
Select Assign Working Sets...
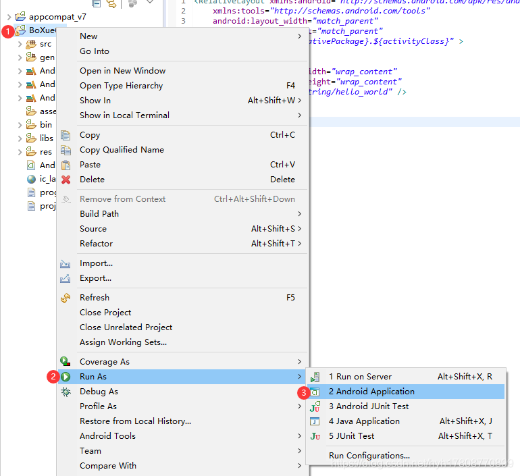point(183,342)
